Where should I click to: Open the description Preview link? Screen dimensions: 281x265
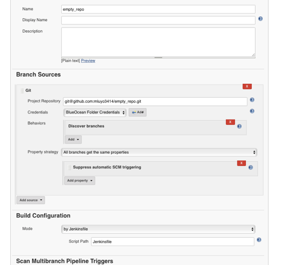(88, 60)
